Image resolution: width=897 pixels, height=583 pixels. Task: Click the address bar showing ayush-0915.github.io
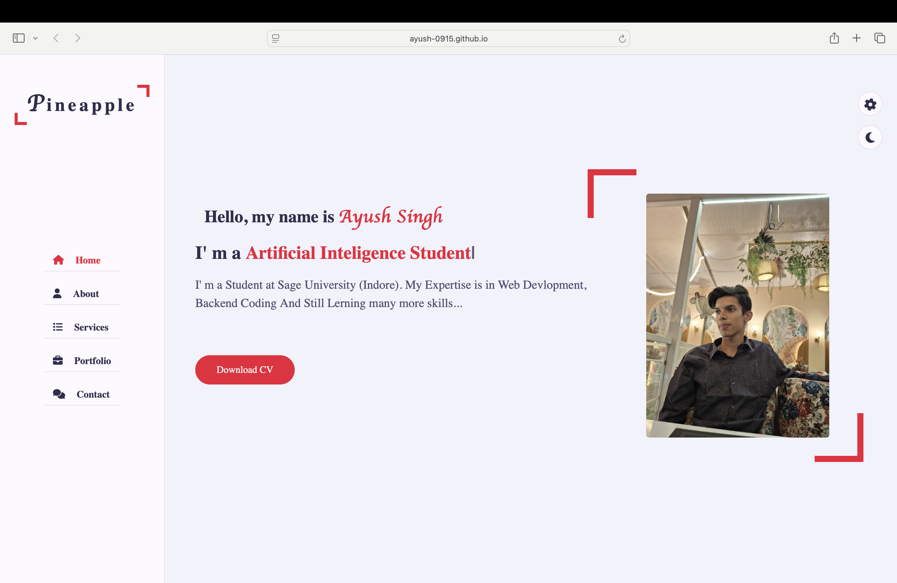pos(448,38)
